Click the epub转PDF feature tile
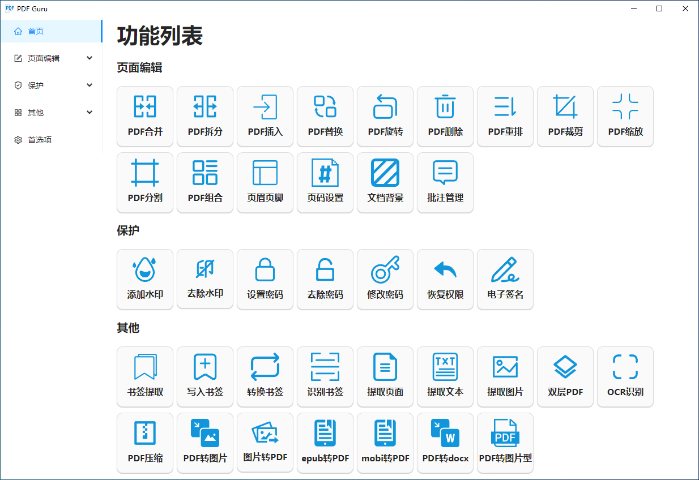 point(325,443)
